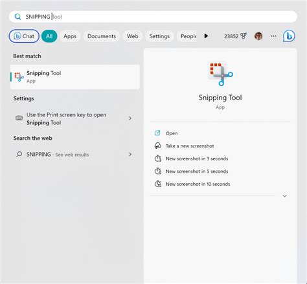Open the Snipping Tool best match result
Screen dimensions: 307x284
click(x=75, y=77)
